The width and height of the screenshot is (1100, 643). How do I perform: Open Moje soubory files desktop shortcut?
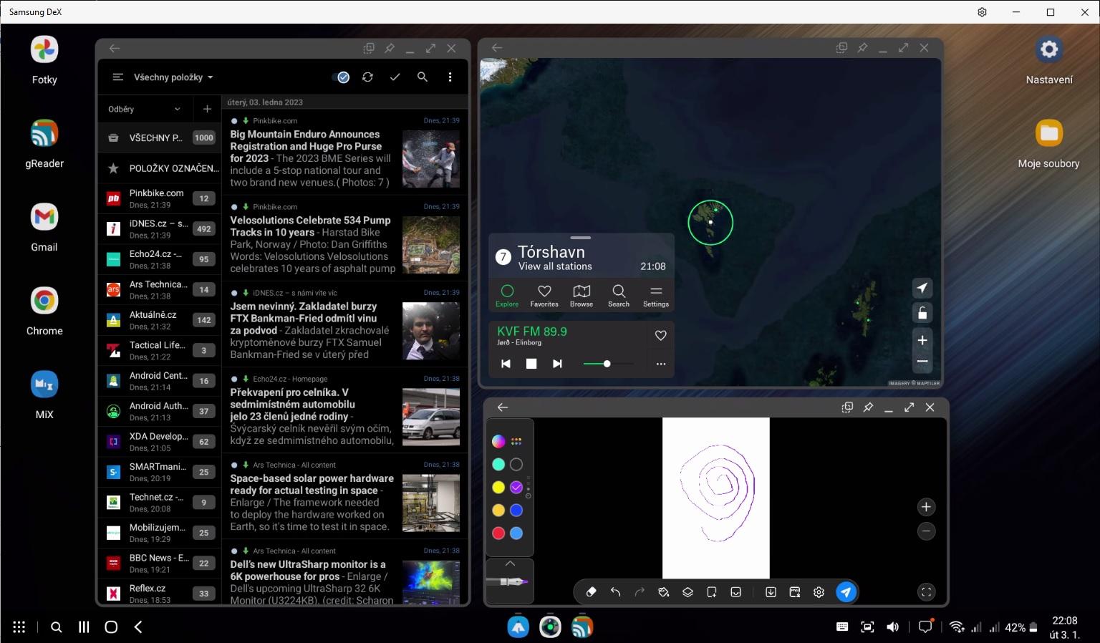point(1049,143)
